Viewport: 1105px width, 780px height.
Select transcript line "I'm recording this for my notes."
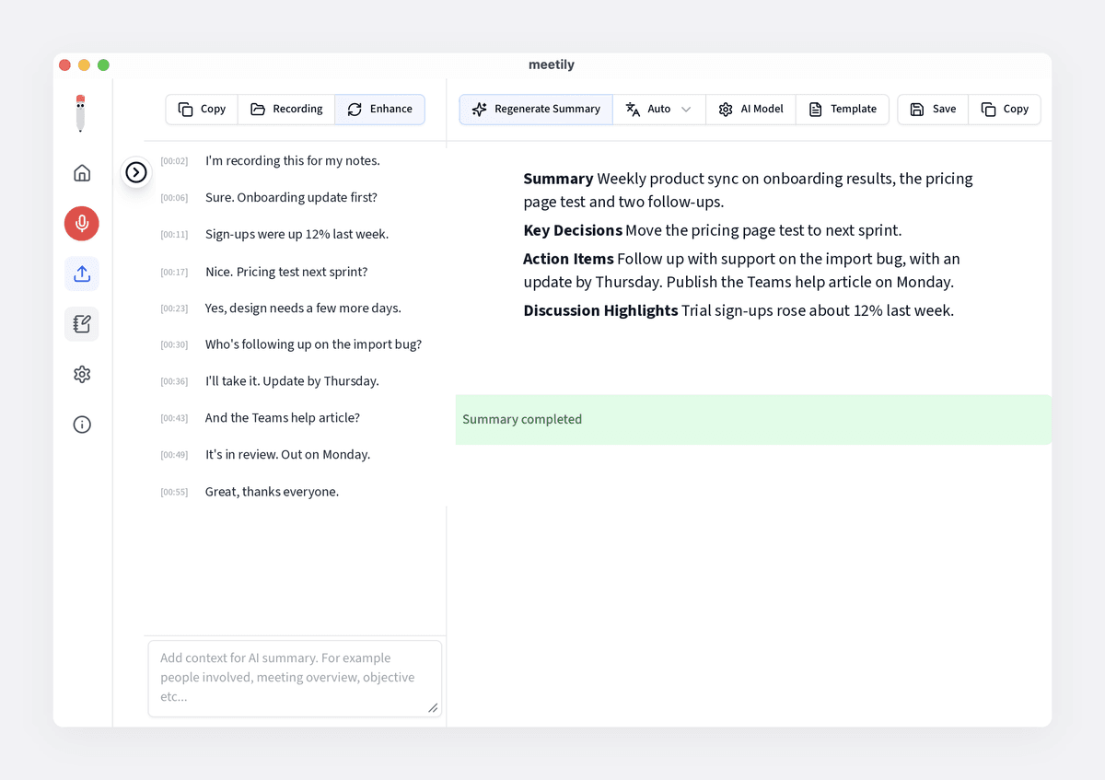(293, 161)
